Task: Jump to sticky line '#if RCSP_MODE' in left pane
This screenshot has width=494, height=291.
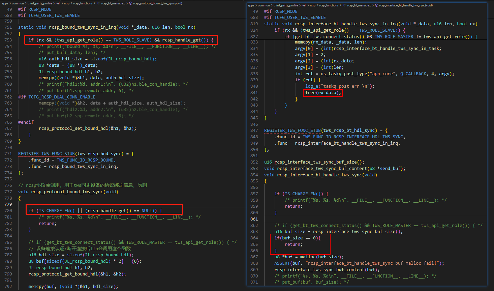Action: coord(35,9)
